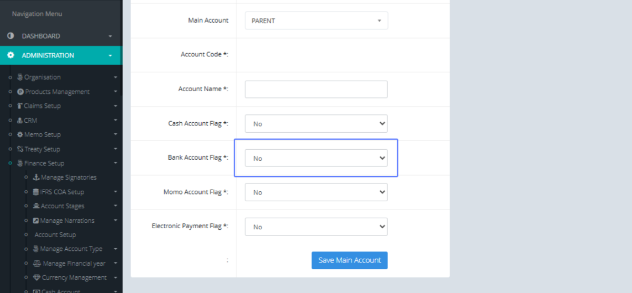Click the Administration gear icon
This screenshot has width=632, height=293.
pyautogui.click(x=11, y=55)
